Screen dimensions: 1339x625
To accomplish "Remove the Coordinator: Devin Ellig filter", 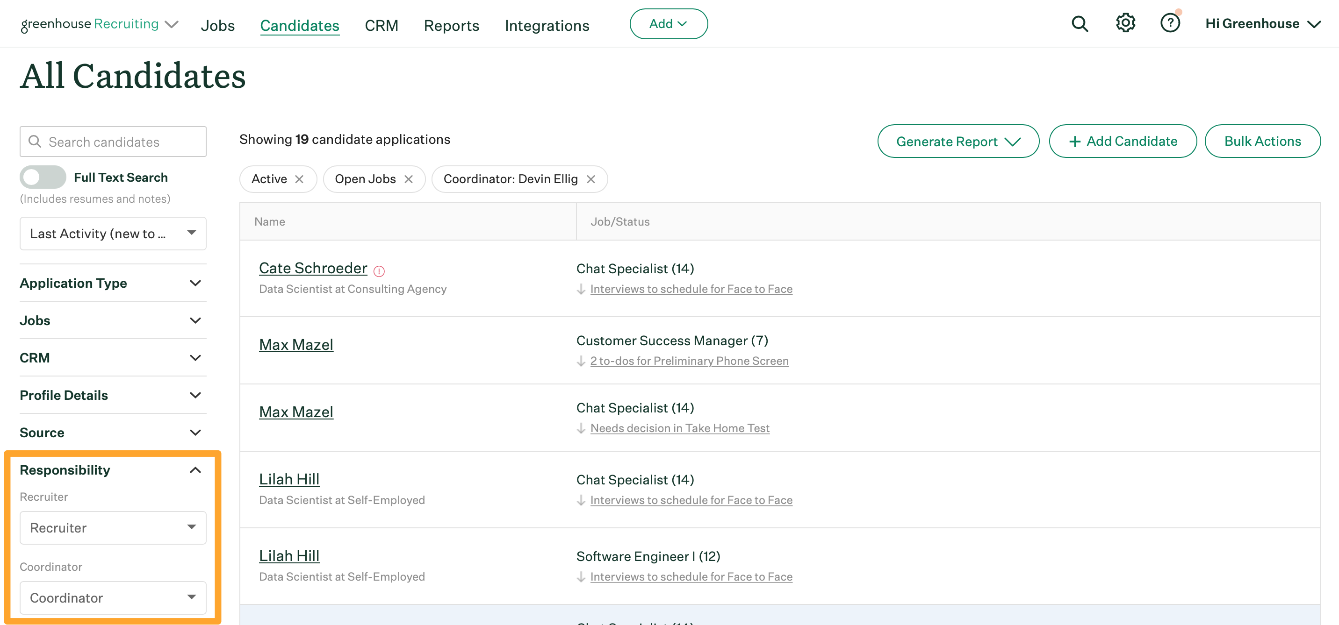I will tap(591, 179).
